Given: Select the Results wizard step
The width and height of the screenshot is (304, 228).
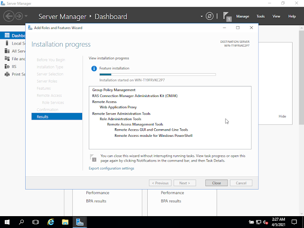Looking at the screenshot, I should [57, 117].
